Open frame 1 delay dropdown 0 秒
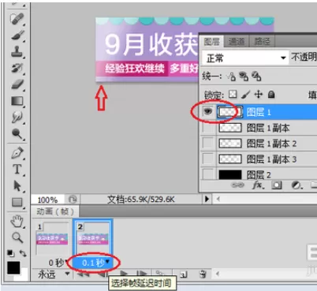 pyautogui.click(x=58, y=263)
